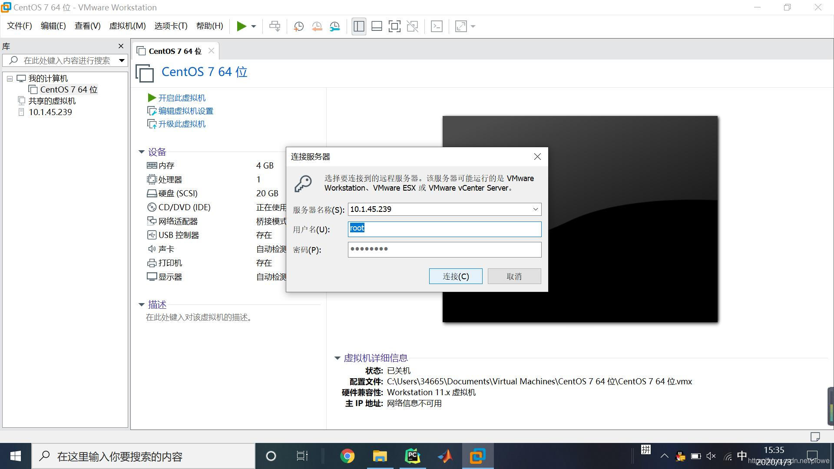Open the server name combo box list
This screenshot has width=834, height=469.
click(x=535, y=209)
